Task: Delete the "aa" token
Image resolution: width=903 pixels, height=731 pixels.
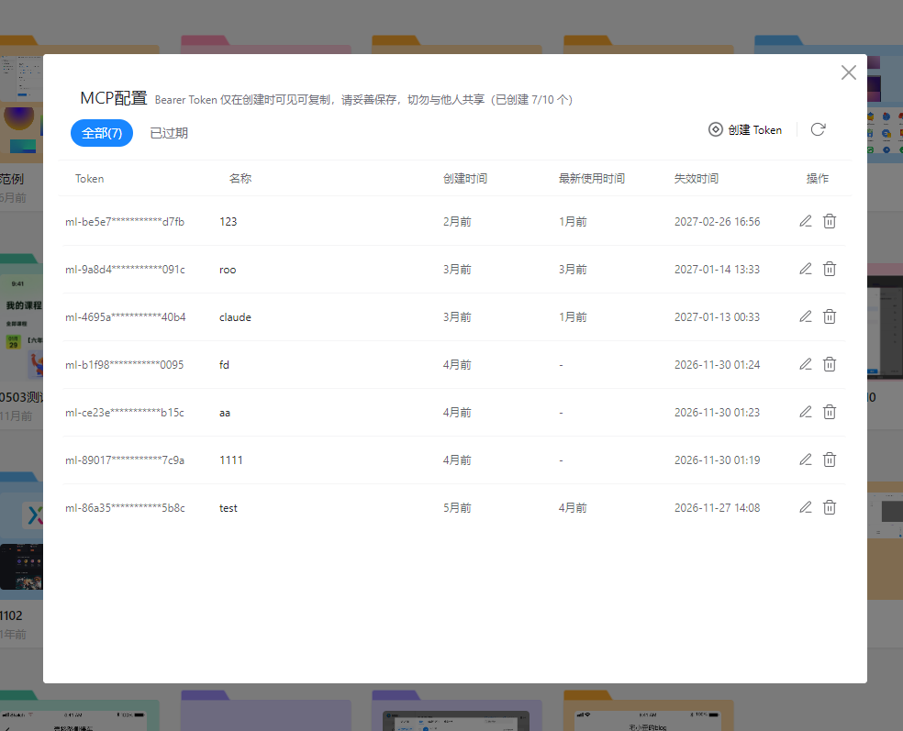Action: 830,412
